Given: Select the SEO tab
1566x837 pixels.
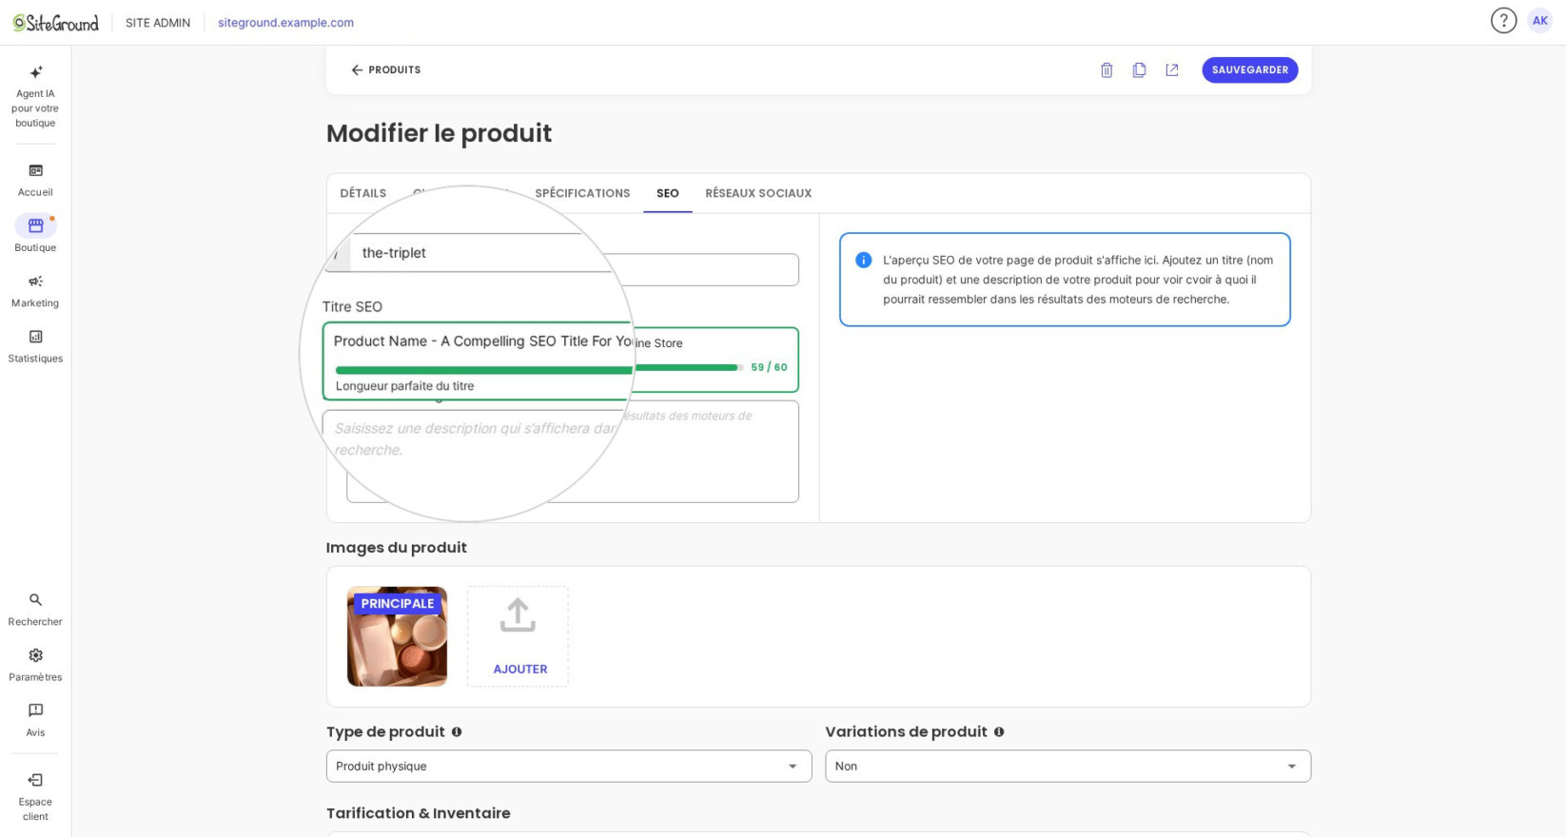Looking at the screenshot, I should point(668,193).
